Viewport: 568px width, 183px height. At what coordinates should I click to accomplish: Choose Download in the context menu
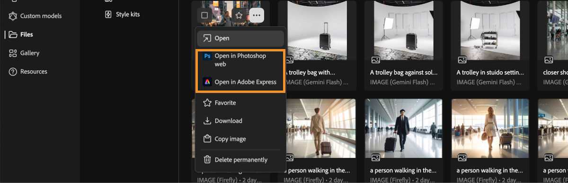pyautogui.click(x=240, y=121)
